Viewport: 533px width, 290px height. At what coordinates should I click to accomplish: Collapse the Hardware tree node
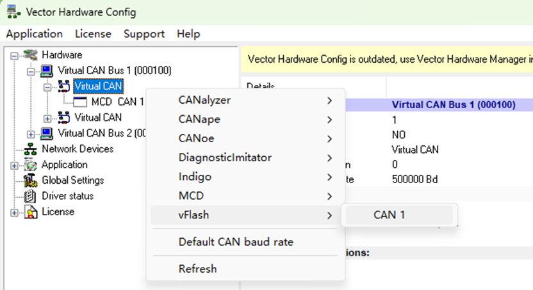click(14, 56)
